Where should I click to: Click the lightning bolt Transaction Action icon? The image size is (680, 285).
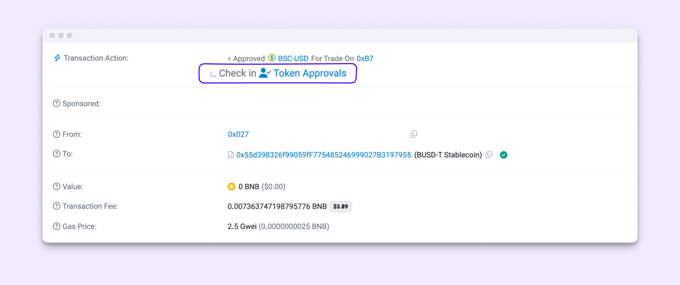(x=57, y=58)
